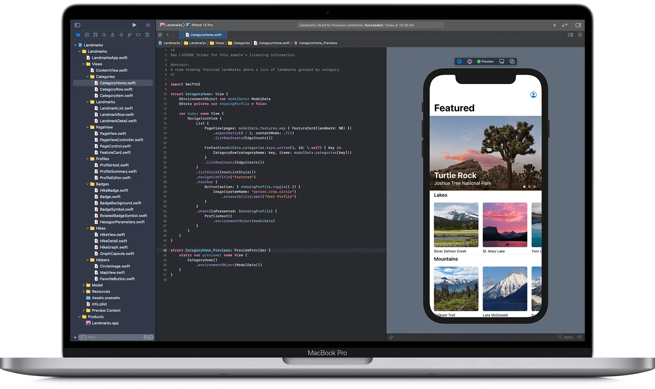Select the CategoryHome.swift tab
The width and height of the screenshot is (655, 389).
tap(203, 35)
